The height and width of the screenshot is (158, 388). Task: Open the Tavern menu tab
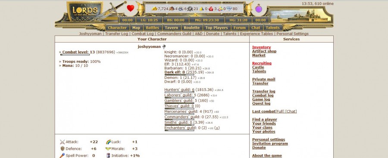pyautogui.click(x=171, y=28)
